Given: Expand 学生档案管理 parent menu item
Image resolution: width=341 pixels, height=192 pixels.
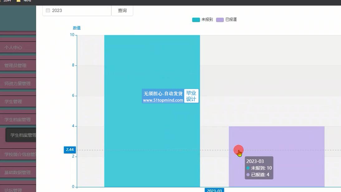Looking at the screenshot, I should pos(18,119).
